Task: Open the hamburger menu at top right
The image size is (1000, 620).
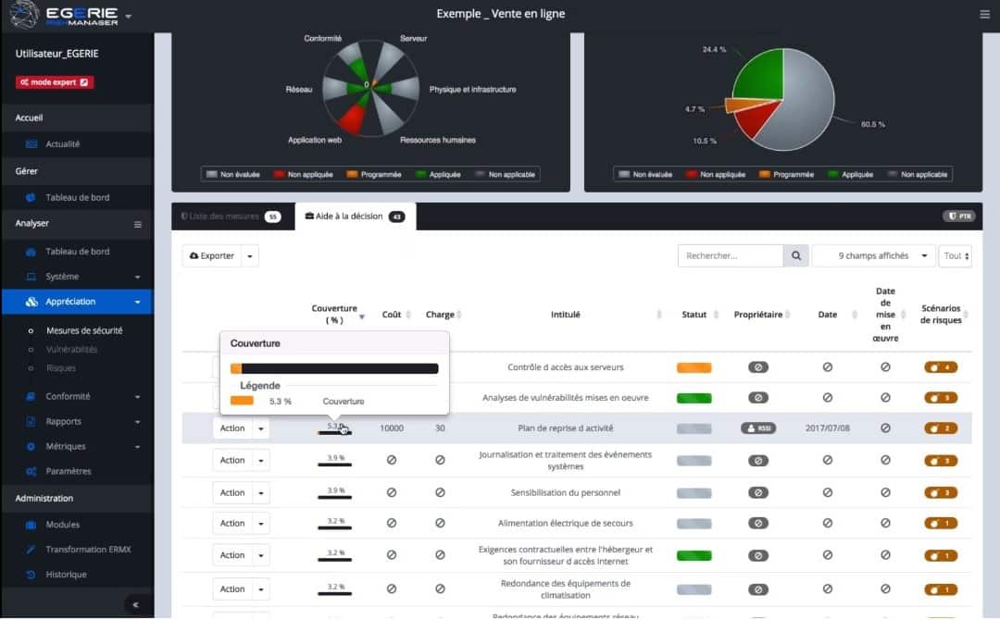Action: [x=984, y=14]
